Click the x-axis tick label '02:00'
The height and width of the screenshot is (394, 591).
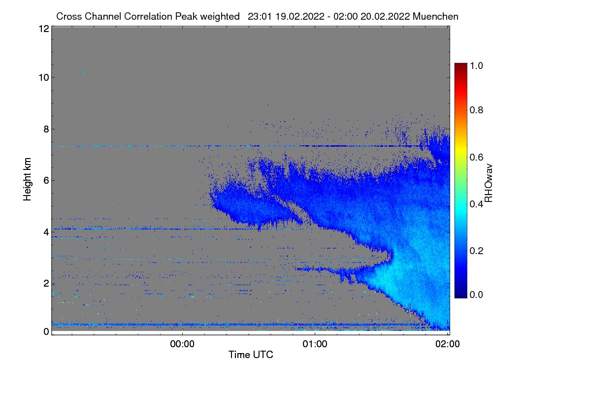tap(448, 344)
